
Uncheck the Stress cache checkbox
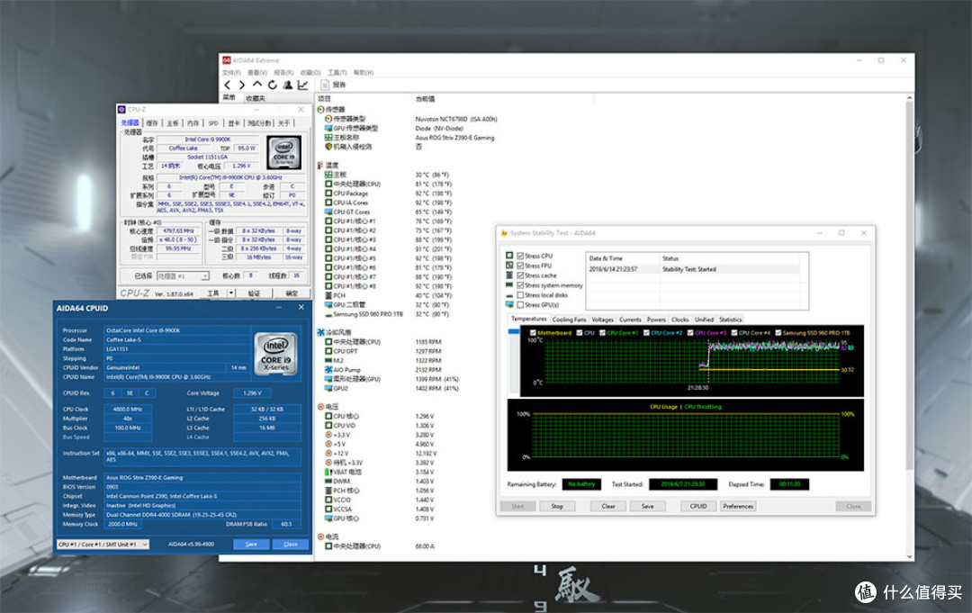(520, 275)
